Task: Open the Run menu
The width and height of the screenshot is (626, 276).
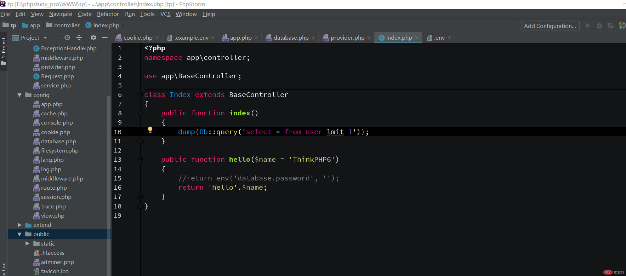Action: [x=130, y=14]
